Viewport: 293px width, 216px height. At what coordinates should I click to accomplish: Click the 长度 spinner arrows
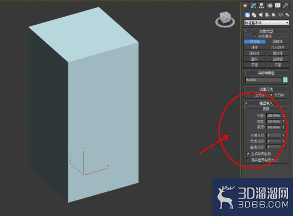(x=283, y=116)
